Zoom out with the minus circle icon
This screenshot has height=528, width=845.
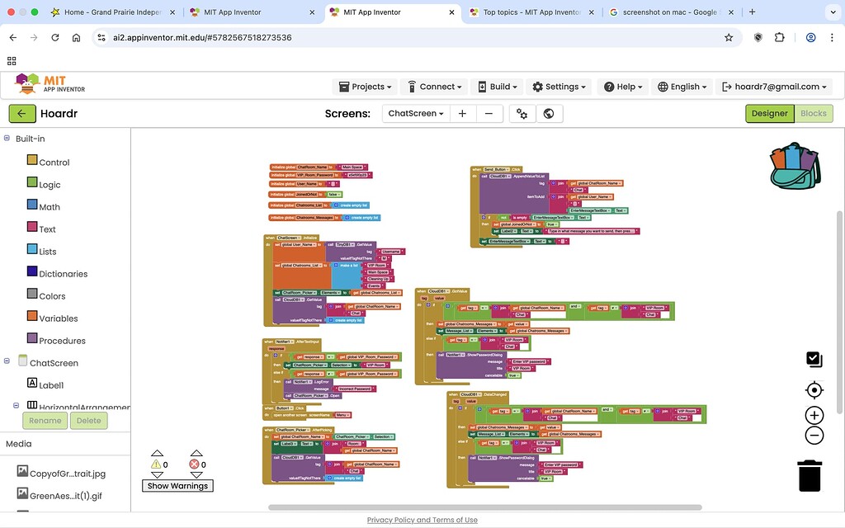point(814,436)
